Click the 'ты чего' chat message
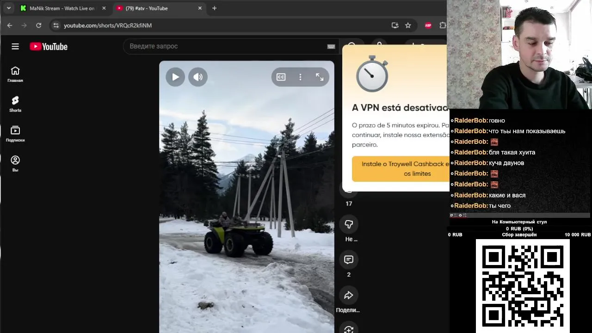The height and width of the screenshot is (333, 592). click(x=499, y=206)
